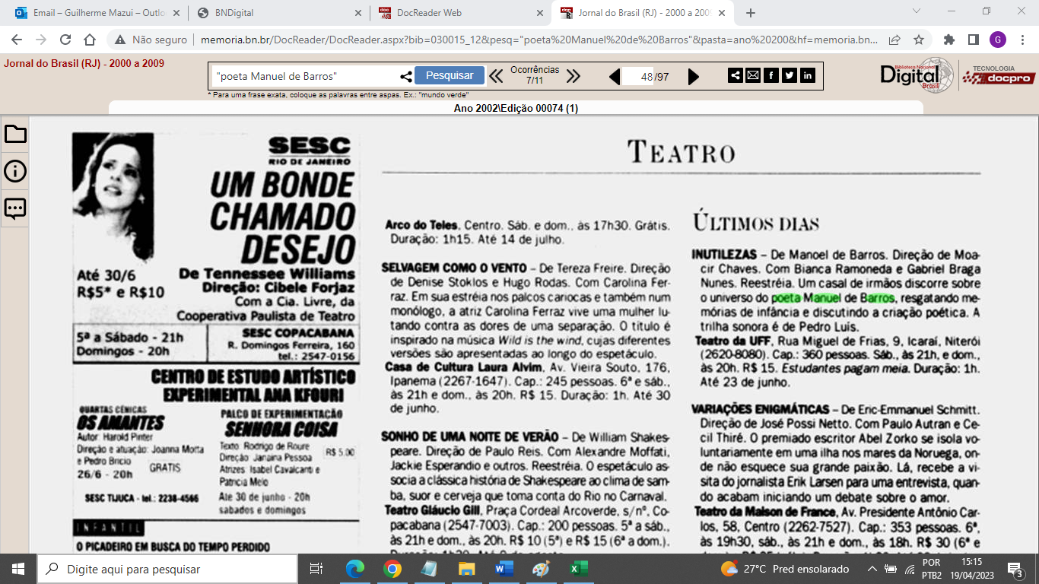Click the Pesquisar search button
The width and height of the screenshot is (1039, 584).
(450, 75)
